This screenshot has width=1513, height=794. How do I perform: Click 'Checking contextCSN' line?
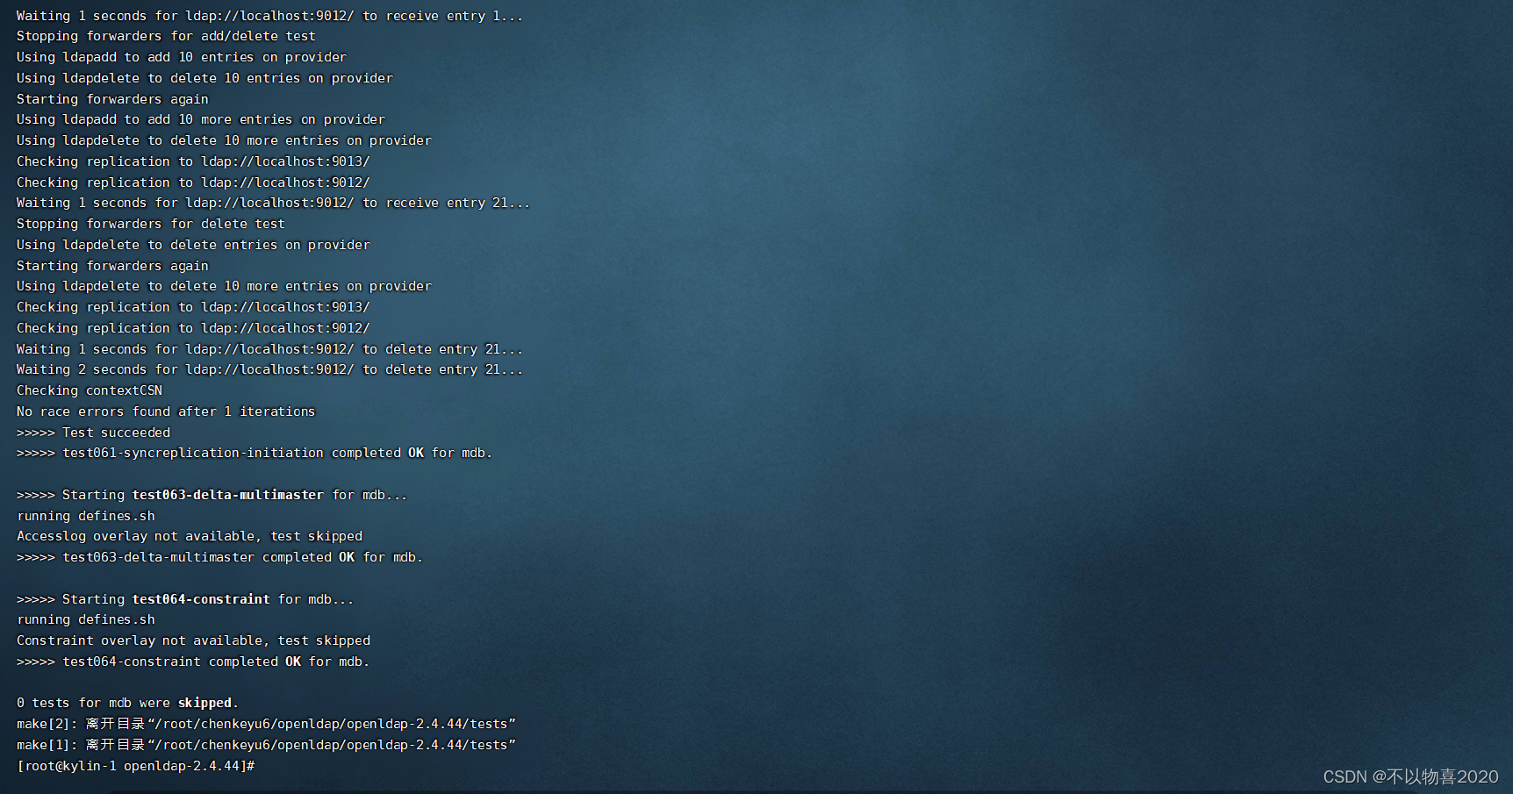(x=90, y=390)
